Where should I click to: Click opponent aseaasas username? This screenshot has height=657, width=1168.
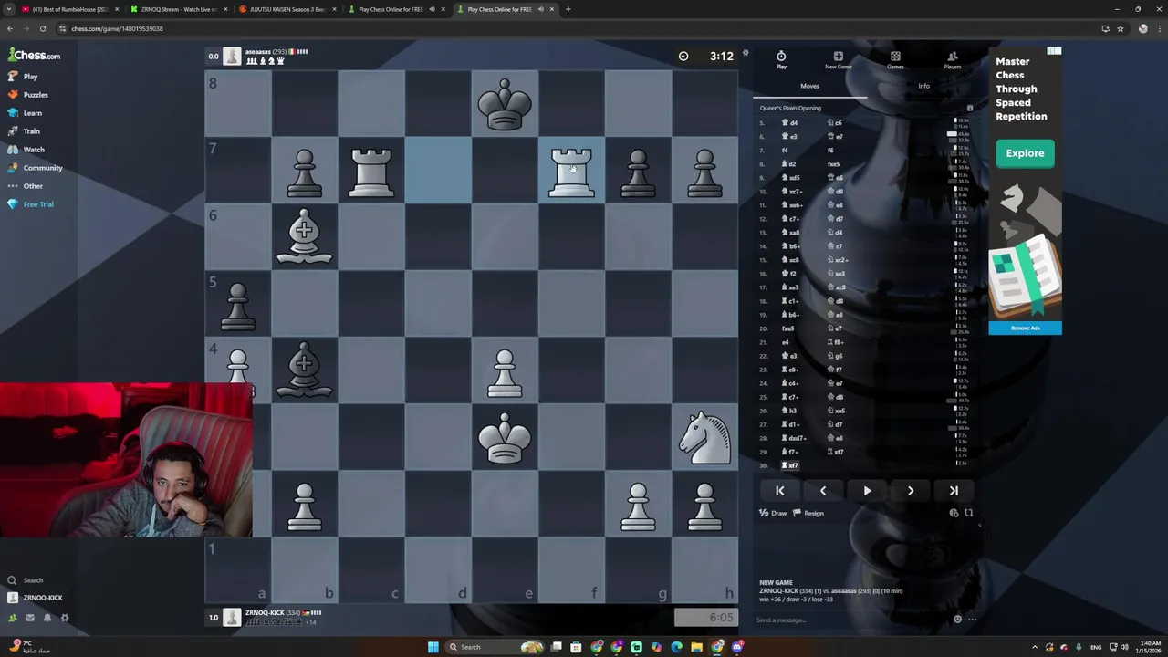click(x=258, y=52)
